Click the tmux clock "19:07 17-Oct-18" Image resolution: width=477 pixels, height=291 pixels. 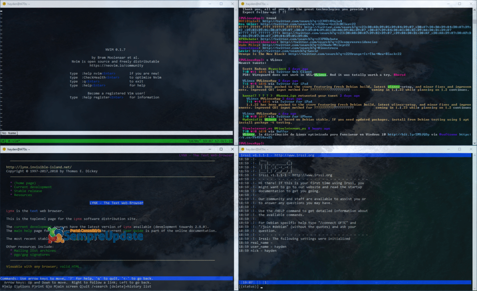tap(218, 141)
